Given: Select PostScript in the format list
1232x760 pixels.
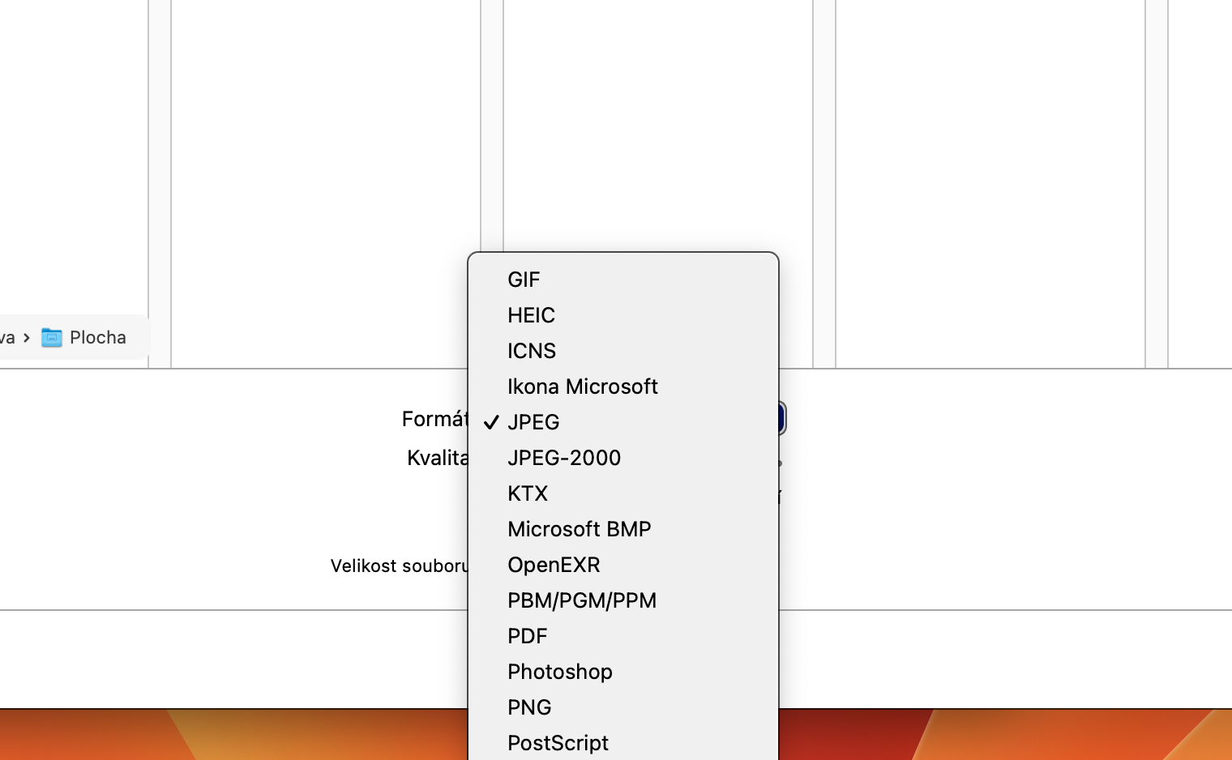Looking at the screenshot, I should [558, 743].
